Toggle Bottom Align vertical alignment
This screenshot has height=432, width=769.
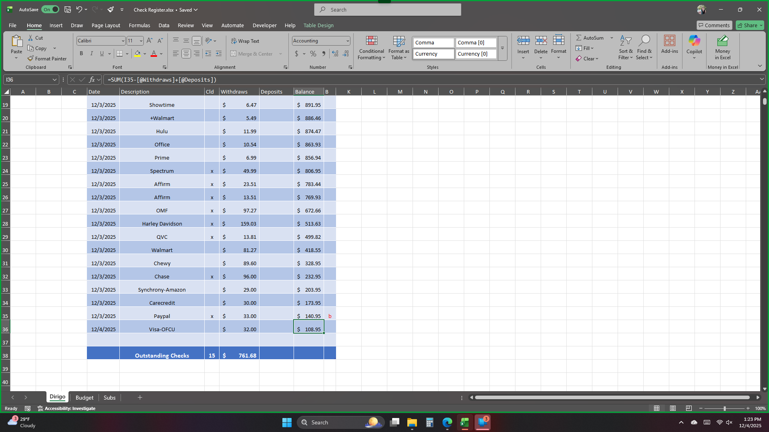point(196,40)
